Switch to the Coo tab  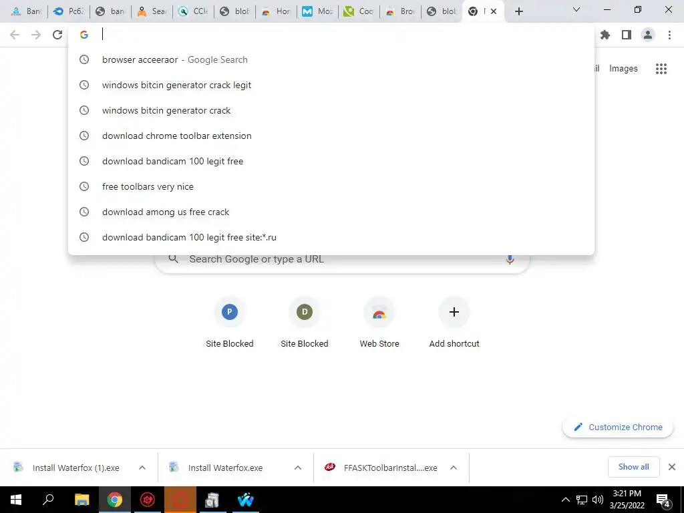pyautogui.click(x=359, y=11)
